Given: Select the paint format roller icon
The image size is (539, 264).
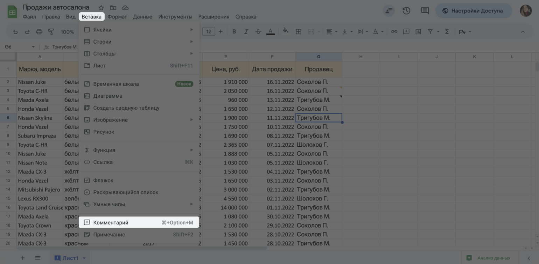Looking at the screenshot, I should pyautogui.click(x=51, y=32).
